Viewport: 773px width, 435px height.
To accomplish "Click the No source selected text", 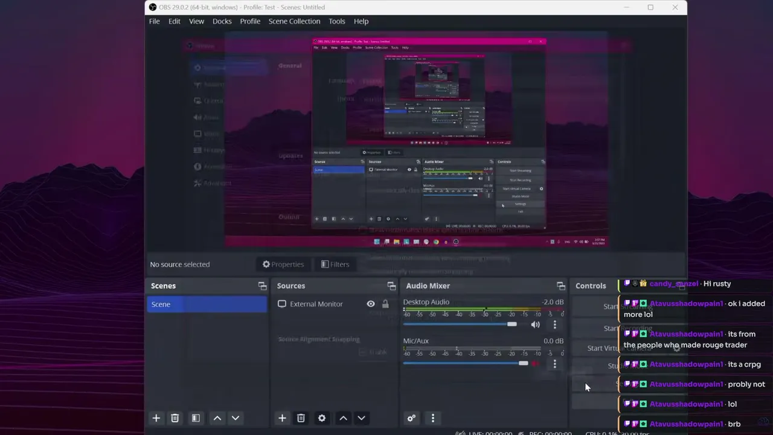I will pyautogui.click(x=180, y=264).
